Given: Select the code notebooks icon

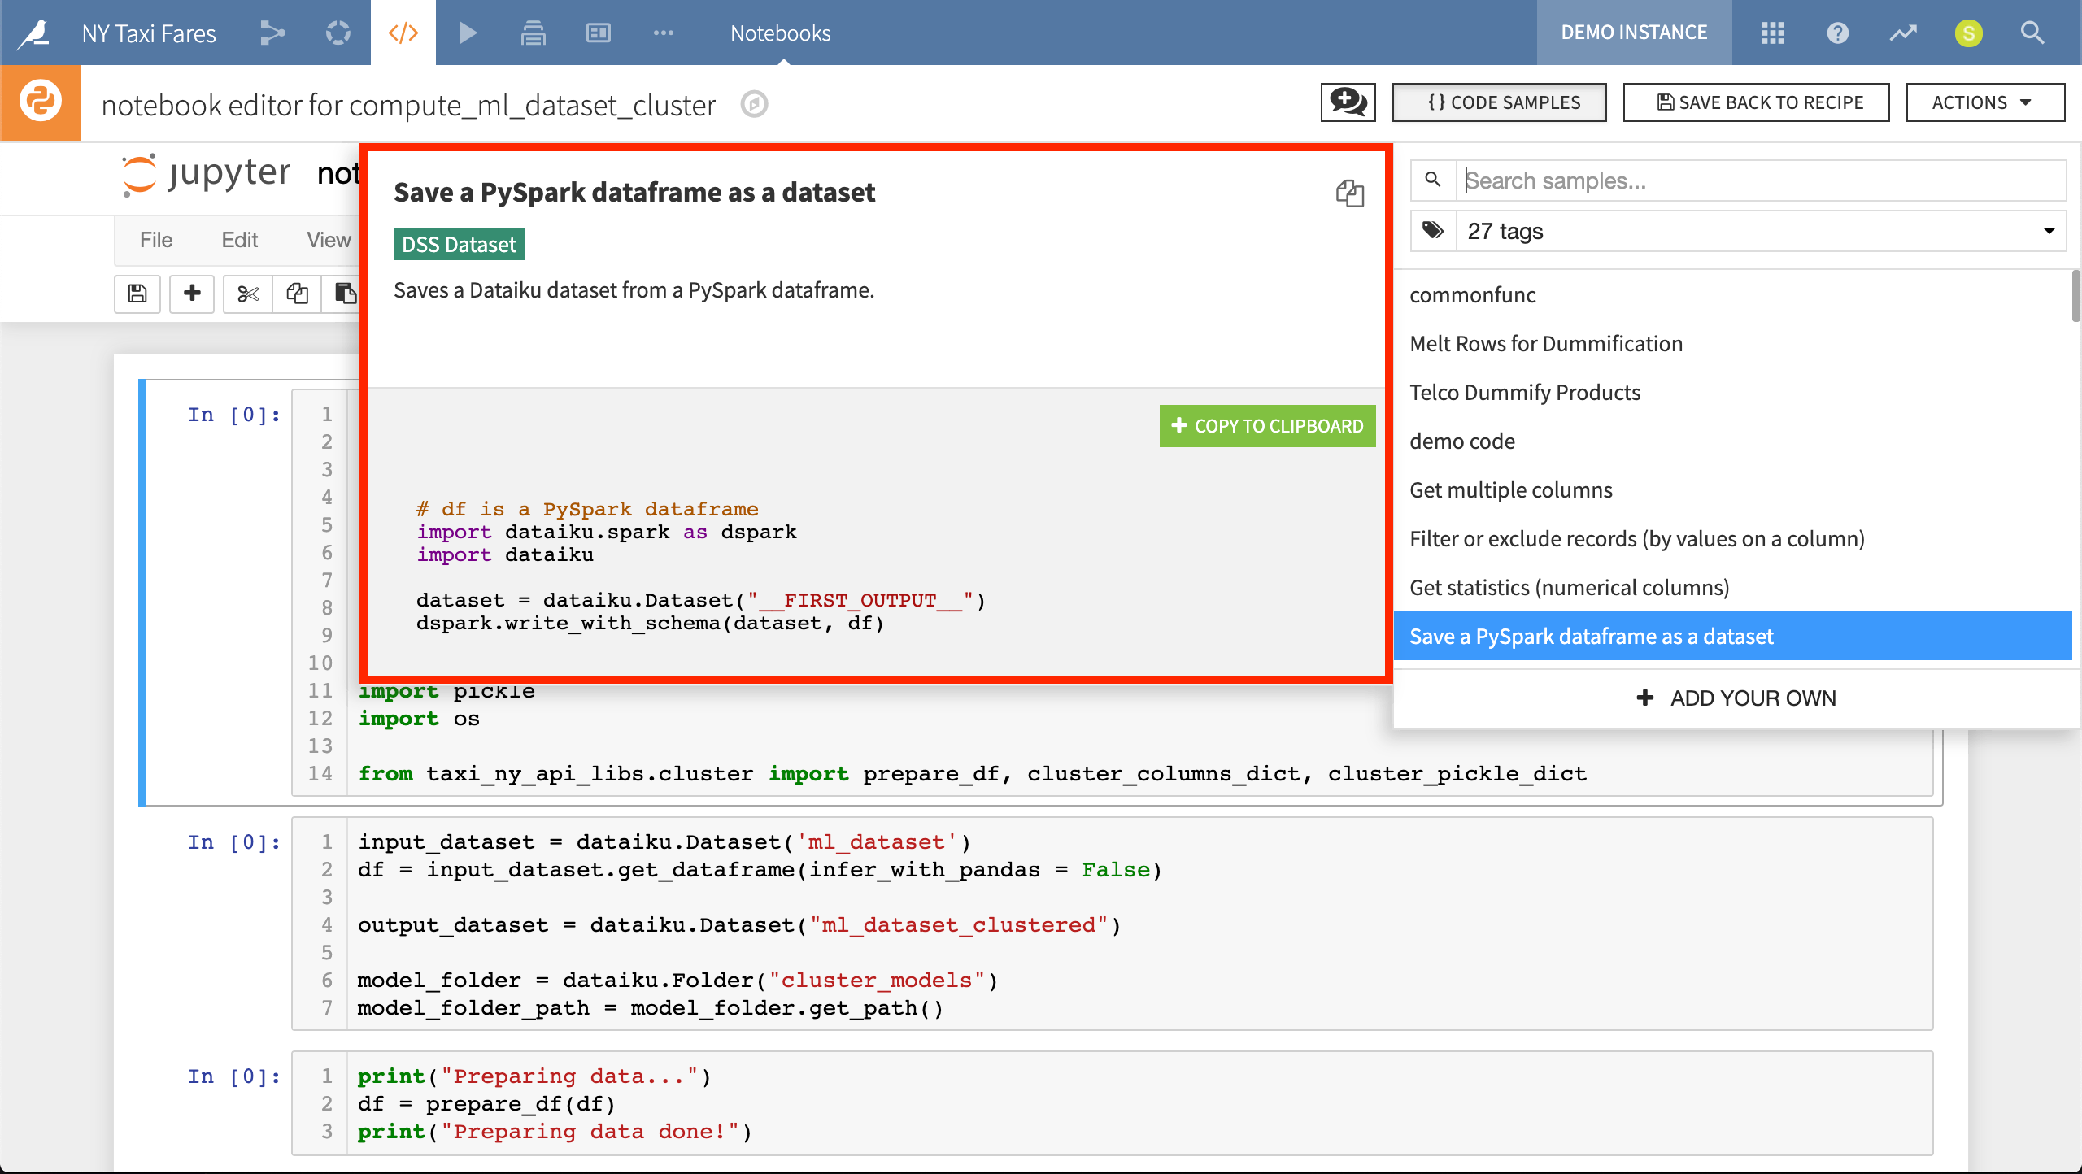Looking at the screenshot, I should click(x=403, y=33).
